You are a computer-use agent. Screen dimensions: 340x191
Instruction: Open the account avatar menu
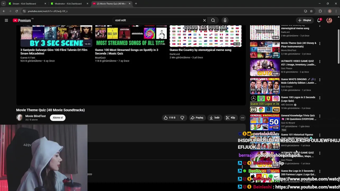click(x=329, y=20)
